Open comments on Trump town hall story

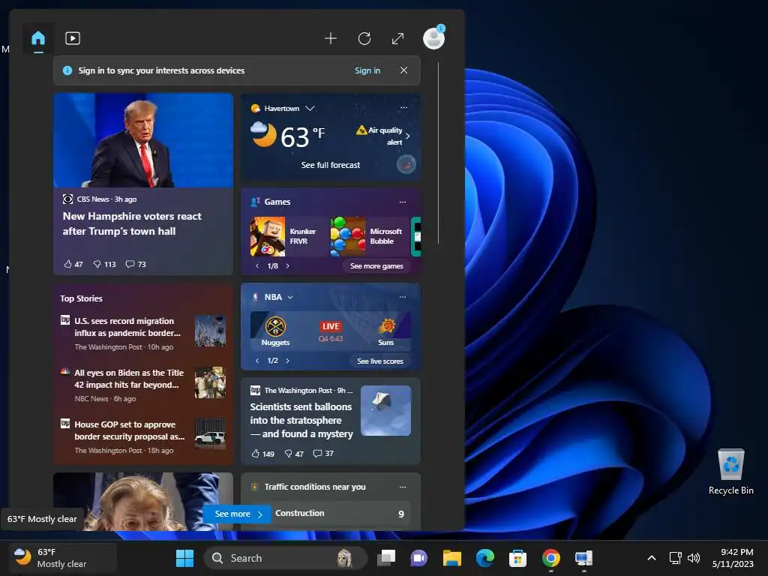136,265
